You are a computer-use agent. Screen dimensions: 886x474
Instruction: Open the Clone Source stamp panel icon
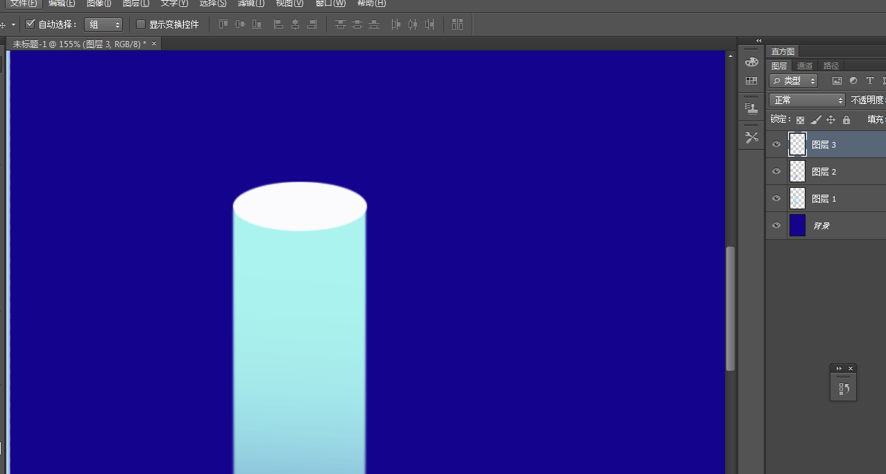coord(751,108)
